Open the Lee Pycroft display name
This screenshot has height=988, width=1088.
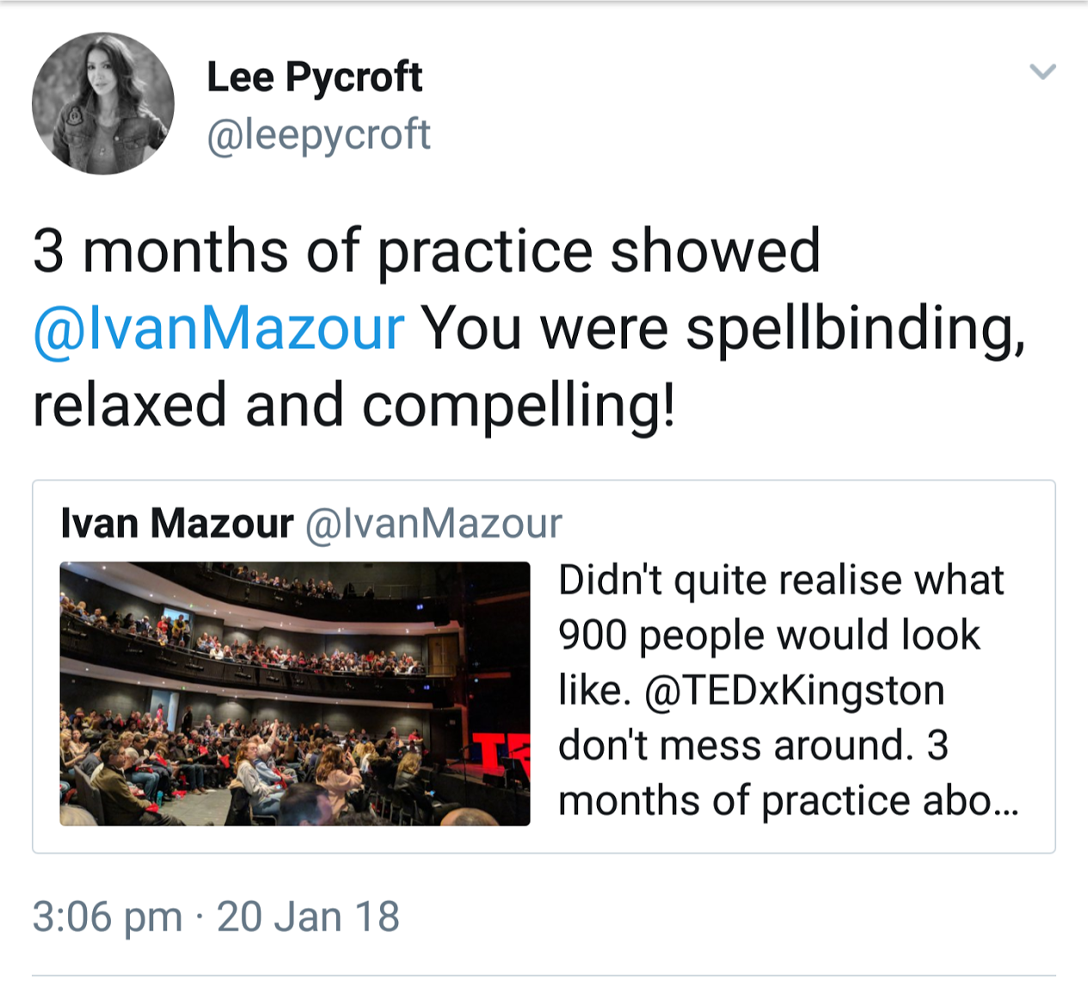click(314, 77)
